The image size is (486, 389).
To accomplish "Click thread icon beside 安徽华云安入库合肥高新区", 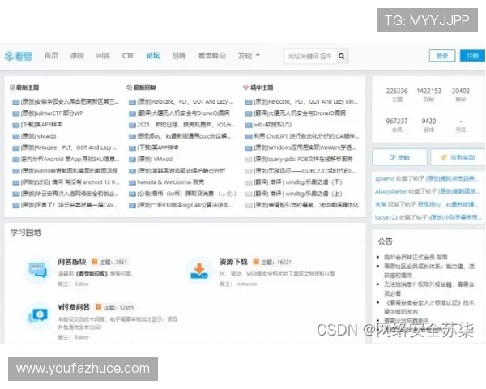I will [16, 102].
